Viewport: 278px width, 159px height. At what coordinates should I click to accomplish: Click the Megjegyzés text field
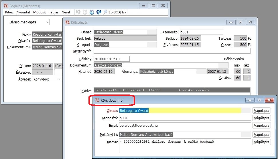pyautogui.click(x=172, y=51)
